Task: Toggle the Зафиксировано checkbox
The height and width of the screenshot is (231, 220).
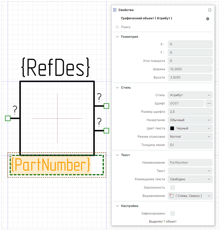Action: point(173,214)
